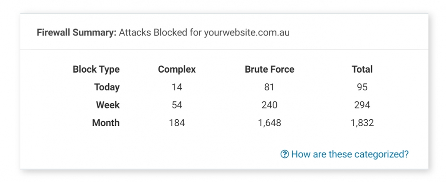Click the question mark help icon

coord(284,154)
